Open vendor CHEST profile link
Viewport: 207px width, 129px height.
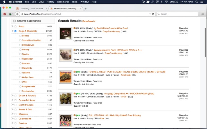pos(124,97)
